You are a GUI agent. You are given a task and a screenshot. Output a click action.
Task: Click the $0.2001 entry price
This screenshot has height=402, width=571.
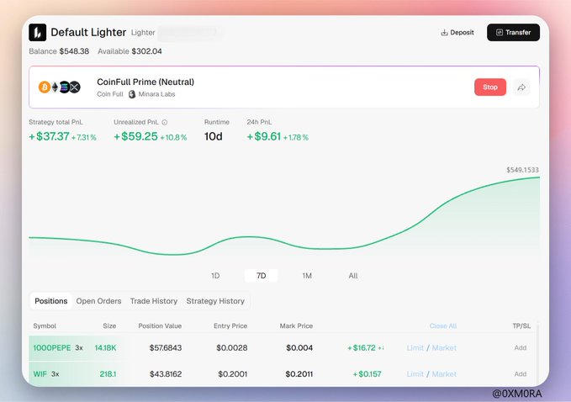tap(233, 374)
